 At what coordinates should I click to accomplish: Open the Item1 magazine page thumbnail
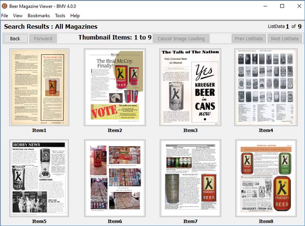(x=39, y=87)
